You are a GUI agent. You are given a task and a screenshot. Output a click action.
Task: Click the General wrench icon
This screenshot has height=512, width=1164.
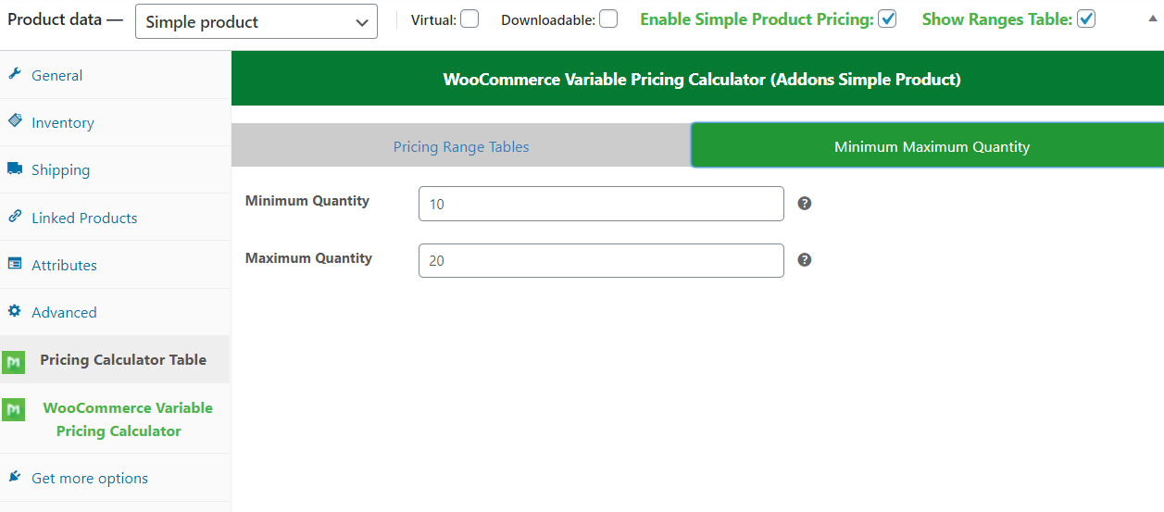pos(14,74)
